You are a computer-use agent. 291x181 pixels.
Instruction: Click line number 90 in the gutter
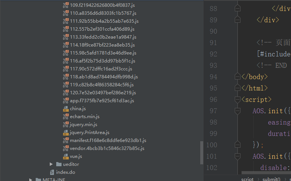pyautogui.click(x=214, y=31)
